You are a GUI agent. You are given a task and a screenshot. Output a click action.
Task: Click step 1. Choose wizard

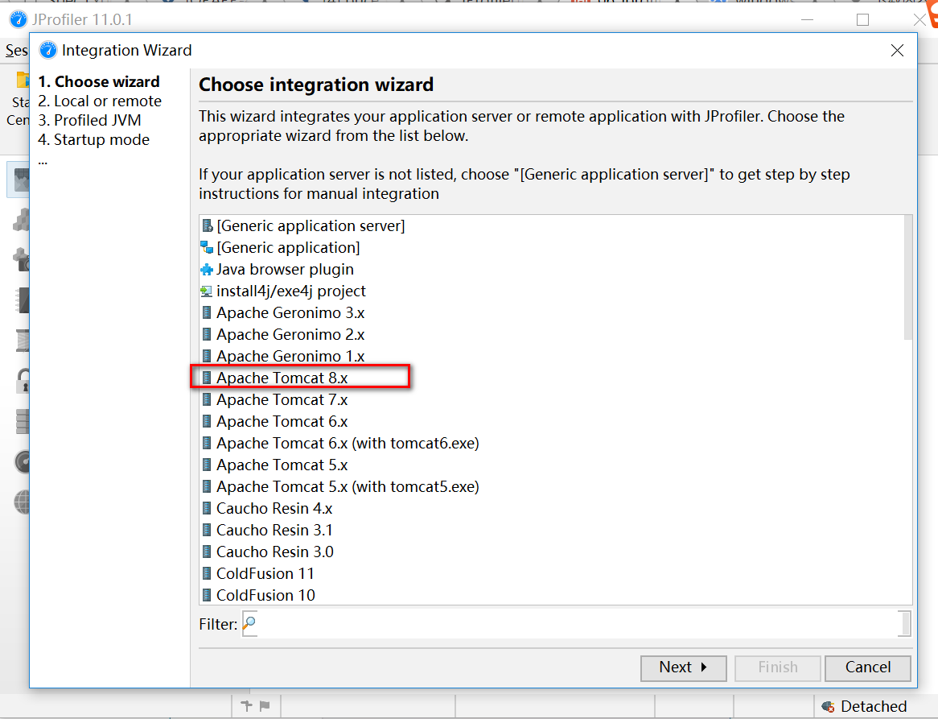[99, 81]
